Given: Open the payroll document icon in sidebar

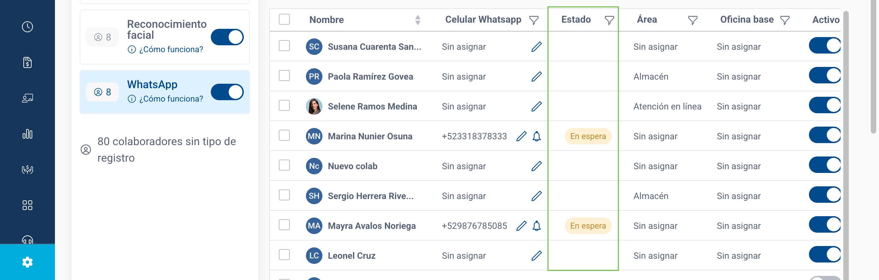Looking at the screenshot, I should click(x=27, y=62).
